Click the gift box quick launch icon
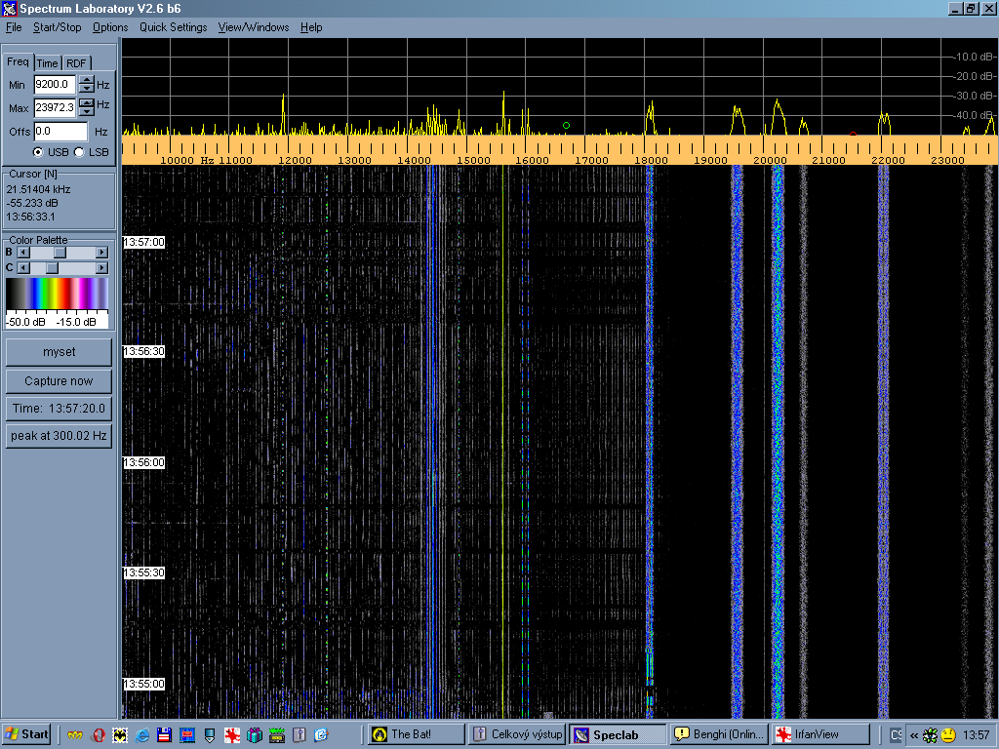The width and height of the screenshot is (999, 749). coord(255,735)
